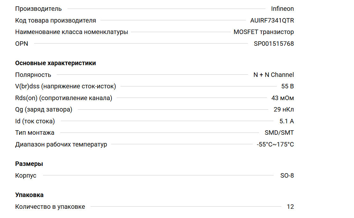Viewport: 354px width, 218px height.
Task: Select the 29 нКл gate charge value
Action: pos(284,110)
